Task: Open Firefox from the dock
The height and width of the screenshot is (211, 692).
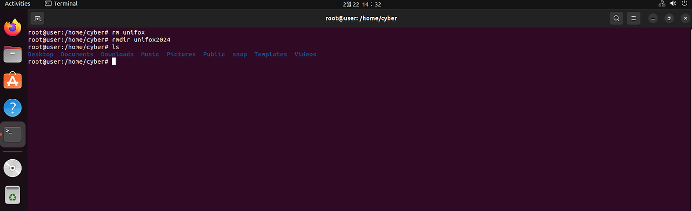Action: 12,28
